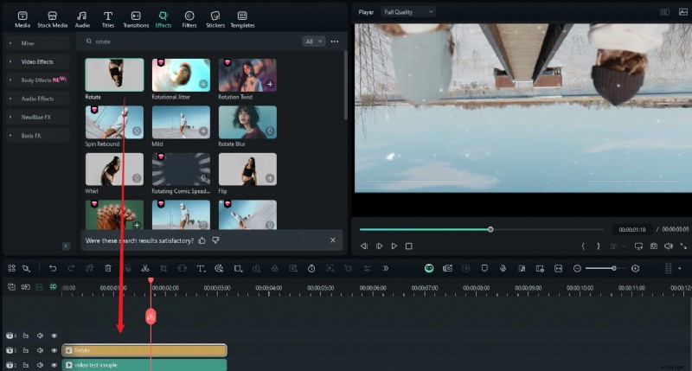Add the Mild effect using plus icon
692x371 pixels.
click(203, 131)
